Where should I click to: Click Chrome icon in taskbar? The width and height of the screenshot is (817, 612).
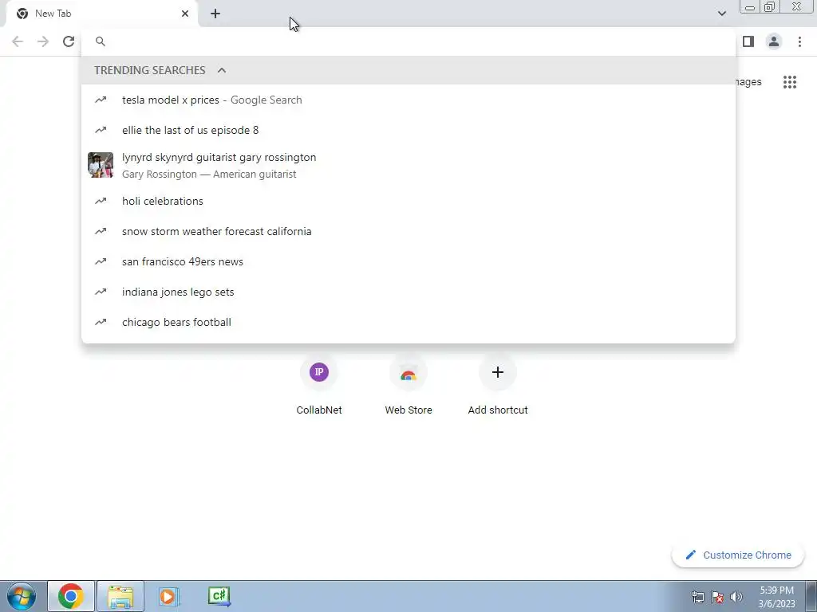(71, 596)
